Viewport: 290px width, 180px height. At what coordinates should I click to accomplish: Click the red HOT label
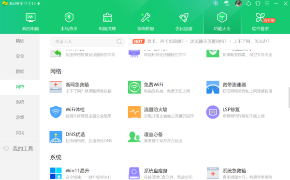(x=138, y=42)
